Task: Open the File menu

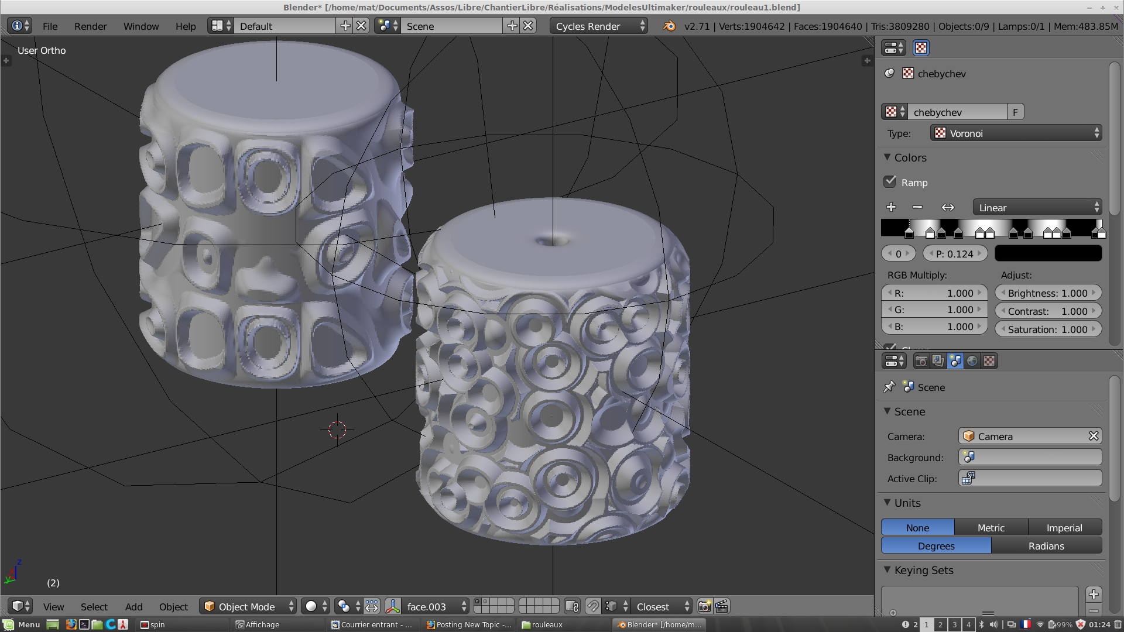Action: pyautogui.click(x=50, y=26)
